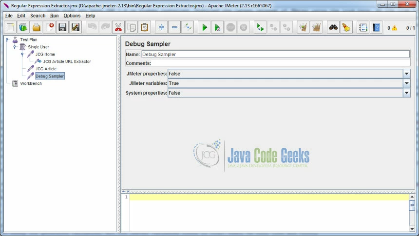The width and height of the screenshot is (419, 236).
Task: Click the Comments input field
Action: coord(281,63)
